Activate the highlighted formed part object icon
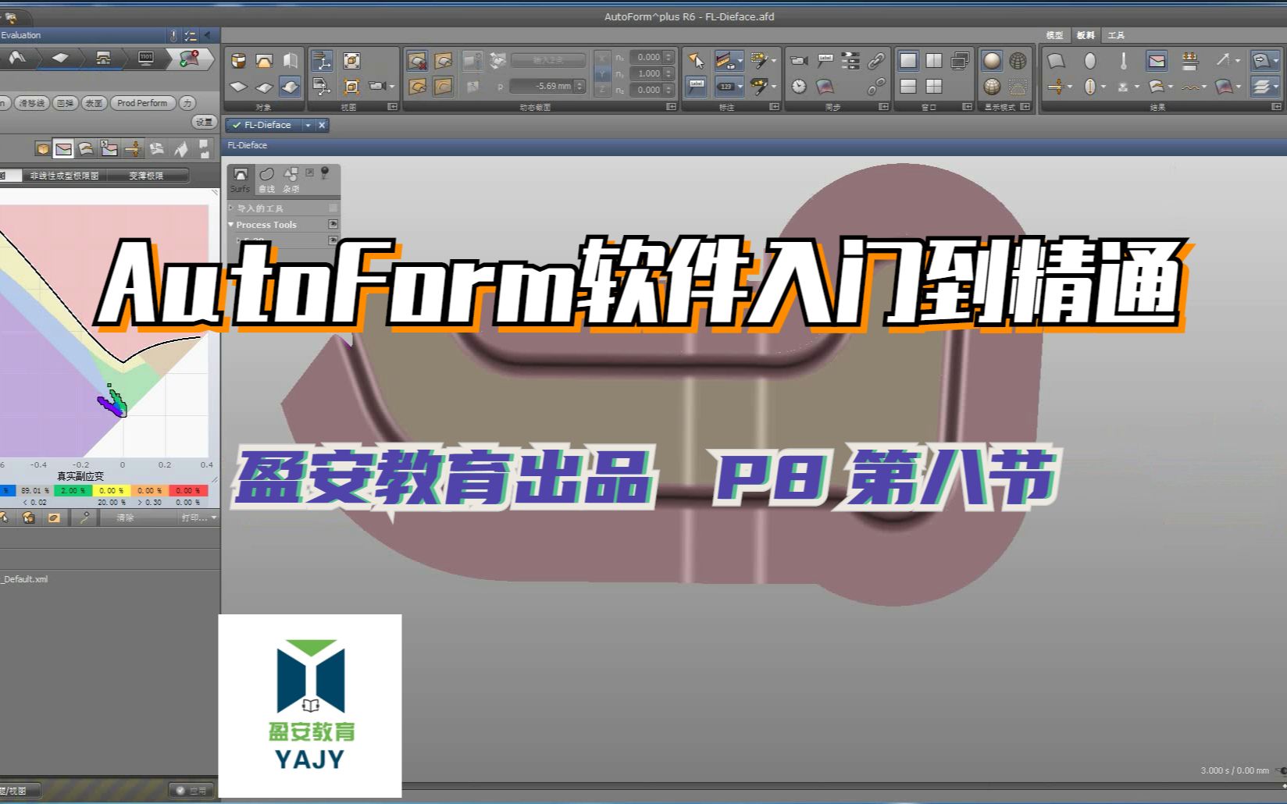Viewport: 1287px width, 804px height. pos(290,87)
